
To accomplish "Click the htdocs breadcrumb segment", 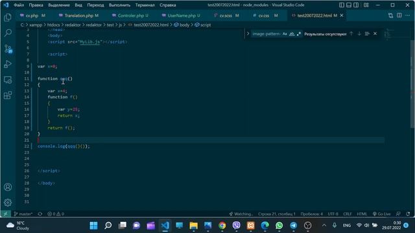I will coord(53,25).
